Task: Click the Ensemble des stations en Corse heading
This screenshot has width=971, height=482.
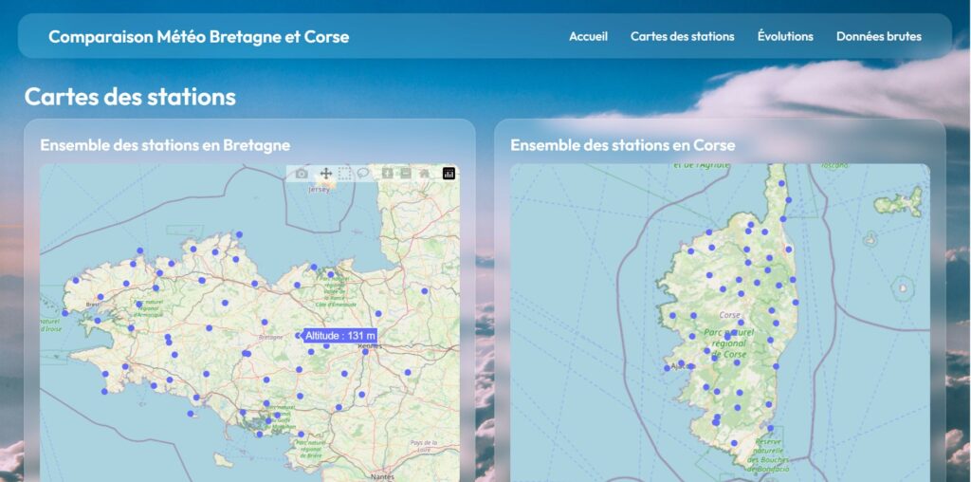Action: [623, 145]
